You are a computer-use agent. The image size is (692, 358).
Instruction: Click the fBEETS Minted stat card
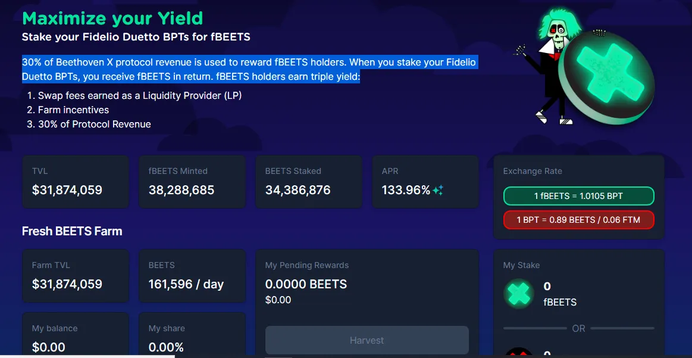point(192,182)
